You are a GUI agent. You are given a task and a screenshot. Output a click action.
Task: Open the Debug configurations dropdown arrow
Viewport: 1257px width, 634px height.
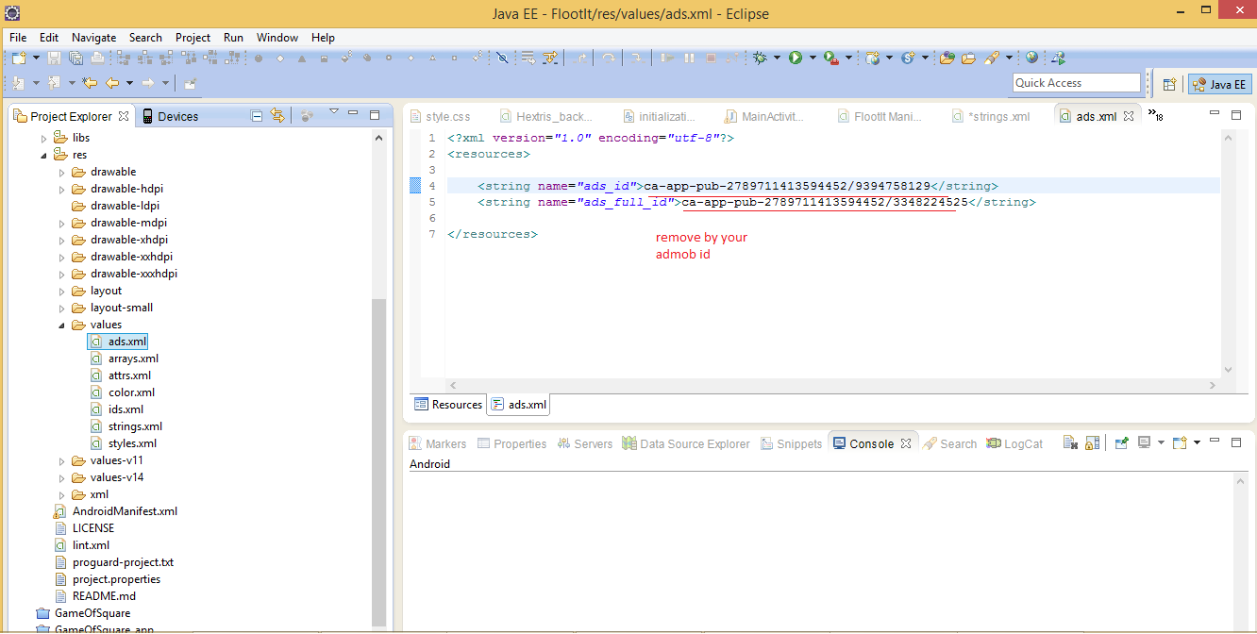pos(777,58)
